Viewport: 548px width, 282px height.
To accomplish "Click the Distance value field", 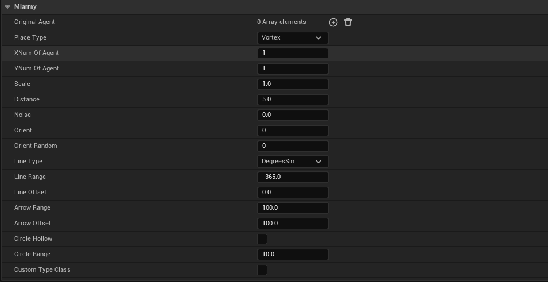I will 293,100.
